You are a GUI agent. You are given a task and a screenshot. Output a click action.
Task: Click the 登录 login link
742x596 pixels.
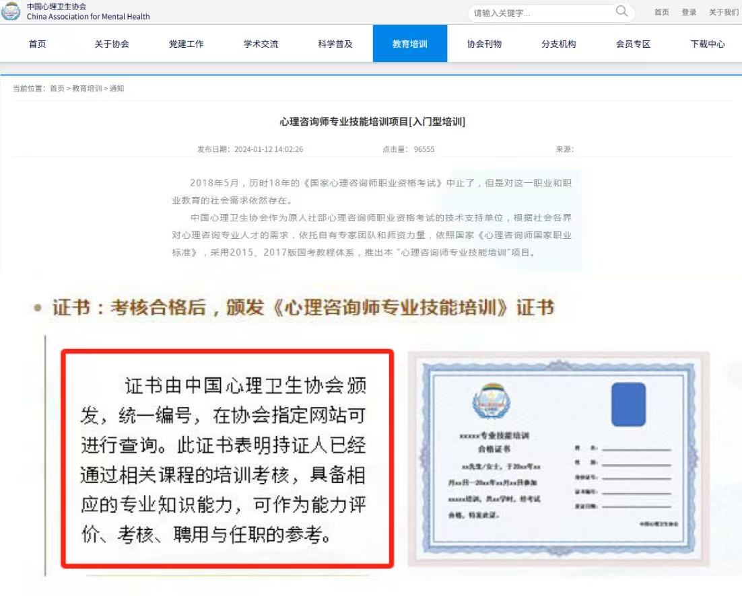(689, 12)
